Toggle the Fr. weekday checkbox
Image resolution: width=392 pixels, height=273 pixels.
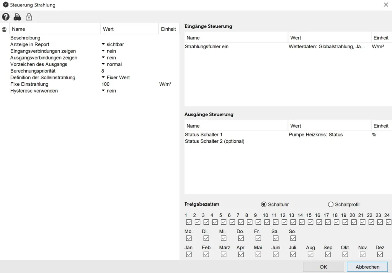click(258, 238)
